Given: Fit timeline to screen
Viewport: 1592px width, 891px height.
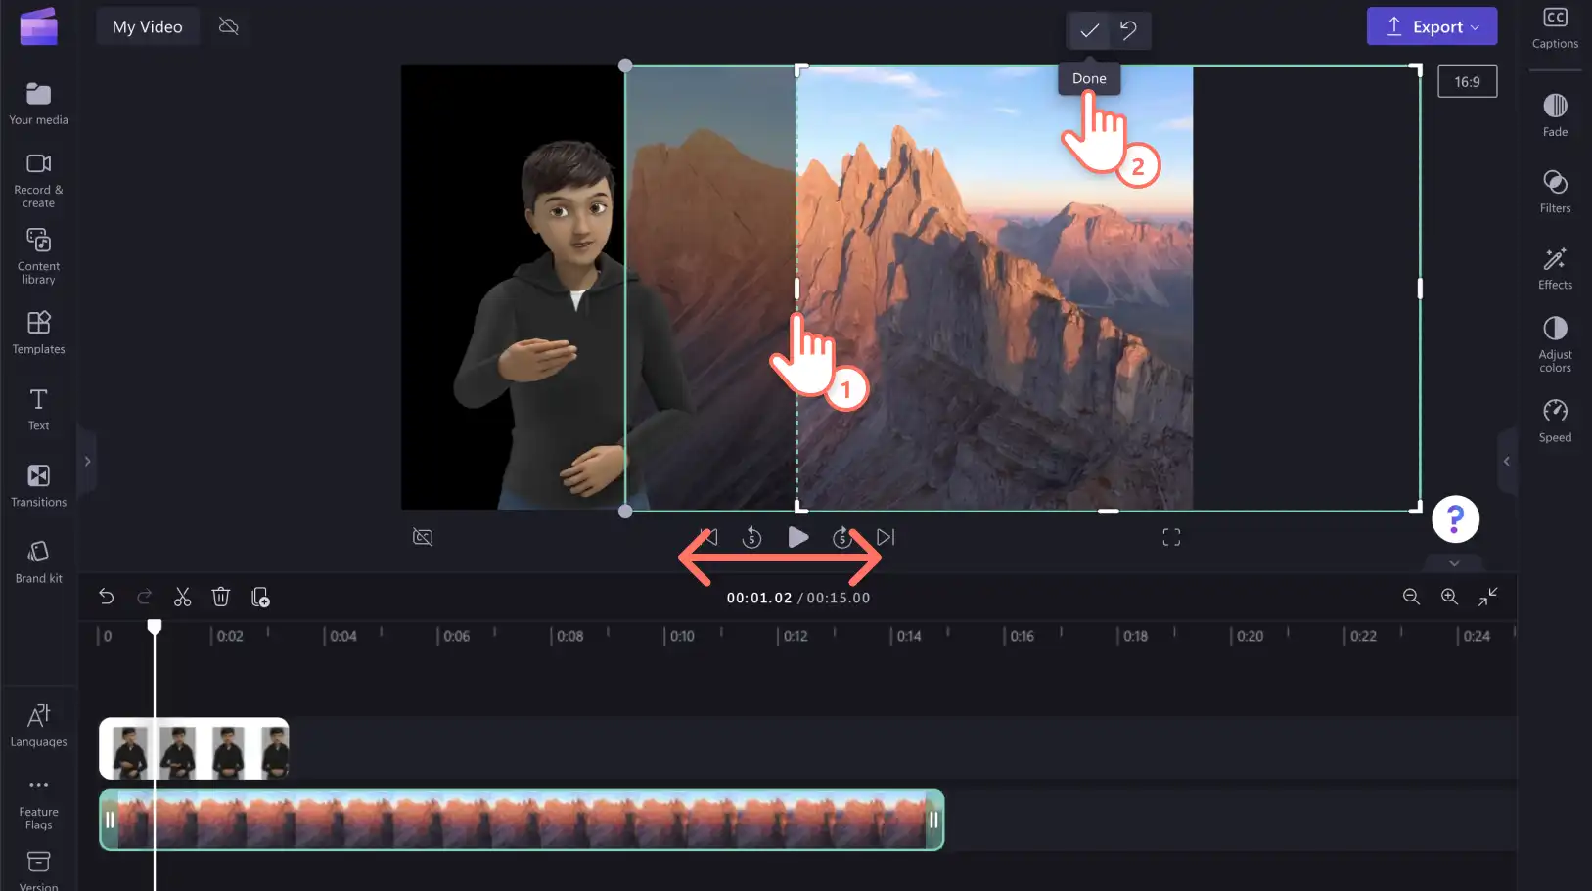Looking at the screenshot, I should 1488,597.
